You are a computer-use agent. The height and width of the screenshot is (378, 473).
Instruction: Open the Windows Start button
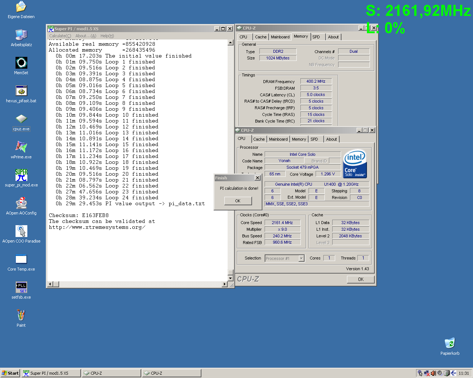click(10, 373)
